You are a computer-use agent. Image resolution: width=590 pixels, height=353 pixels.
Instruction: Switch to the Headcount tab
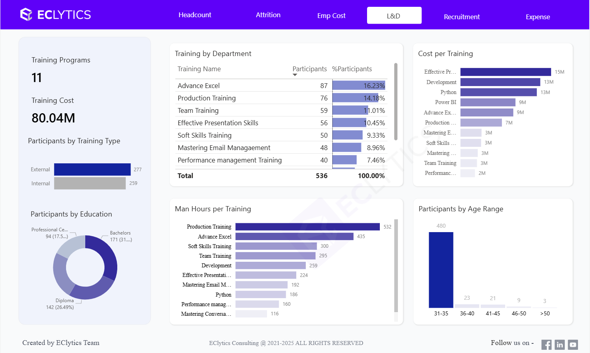click(195, 15)
